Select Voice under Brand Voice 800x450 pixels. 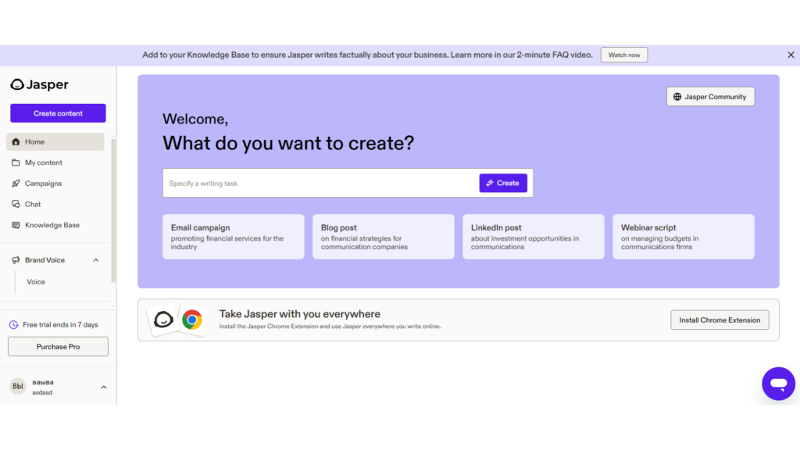pos(36,281)
